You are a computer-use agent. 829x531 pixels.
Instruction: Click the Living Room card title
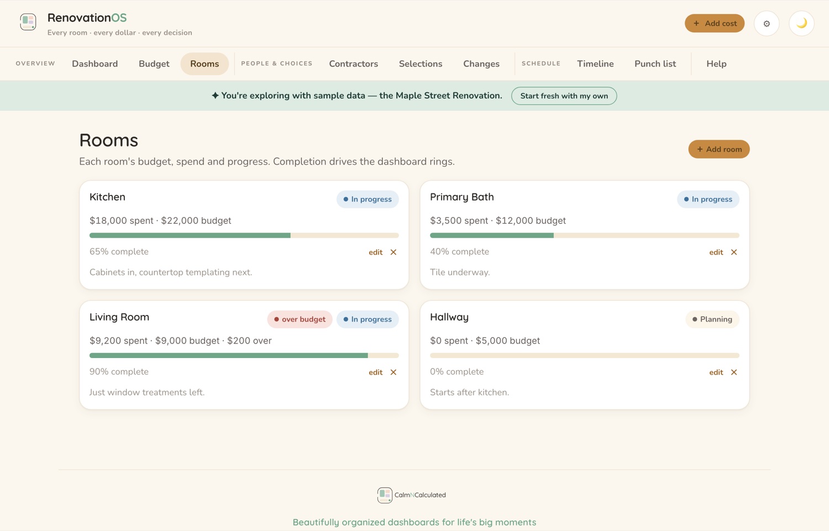click(119, 317)
